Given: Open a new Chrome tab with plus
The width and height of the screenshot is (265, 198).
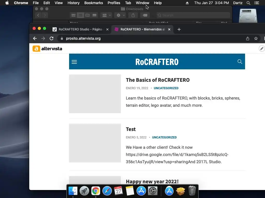Looking at the screenshot, I should [x=179, y=29].
